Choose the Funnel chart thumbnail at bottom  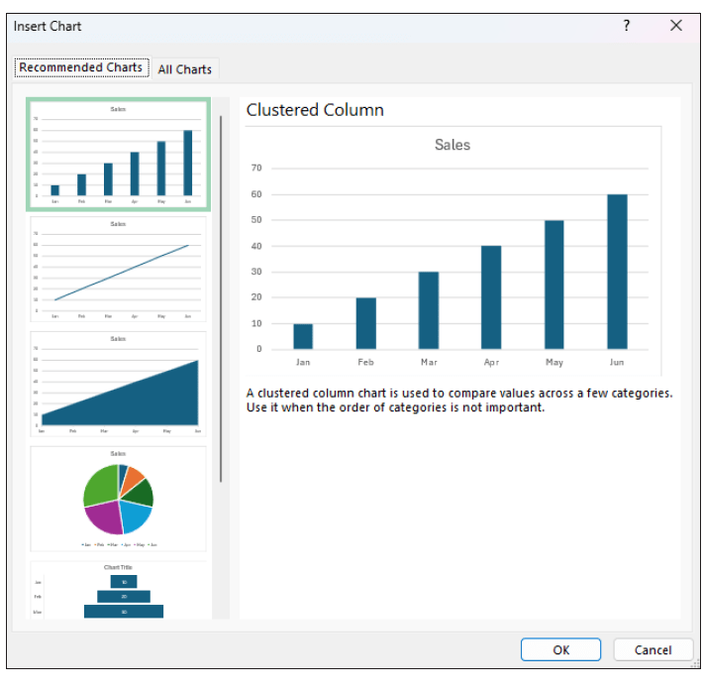tap(118, 591)
